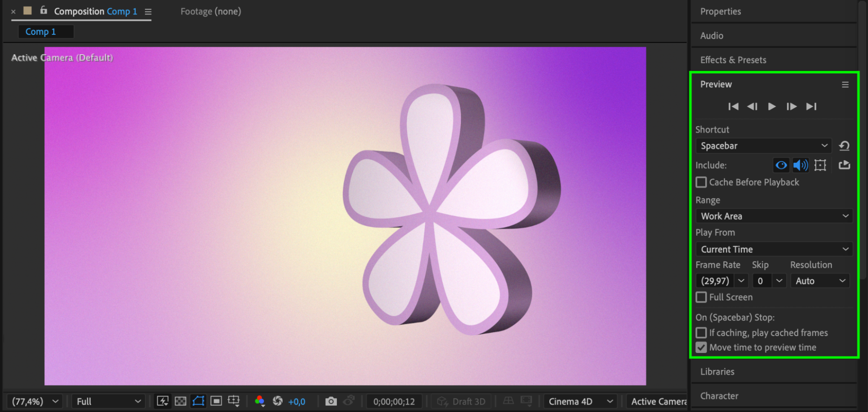
Task: Toggle mask and shape path visibility
Action: click(x=198, y=401)
